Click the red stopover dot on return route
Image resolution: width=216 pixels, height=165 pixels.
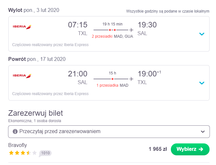click(113, 79)
